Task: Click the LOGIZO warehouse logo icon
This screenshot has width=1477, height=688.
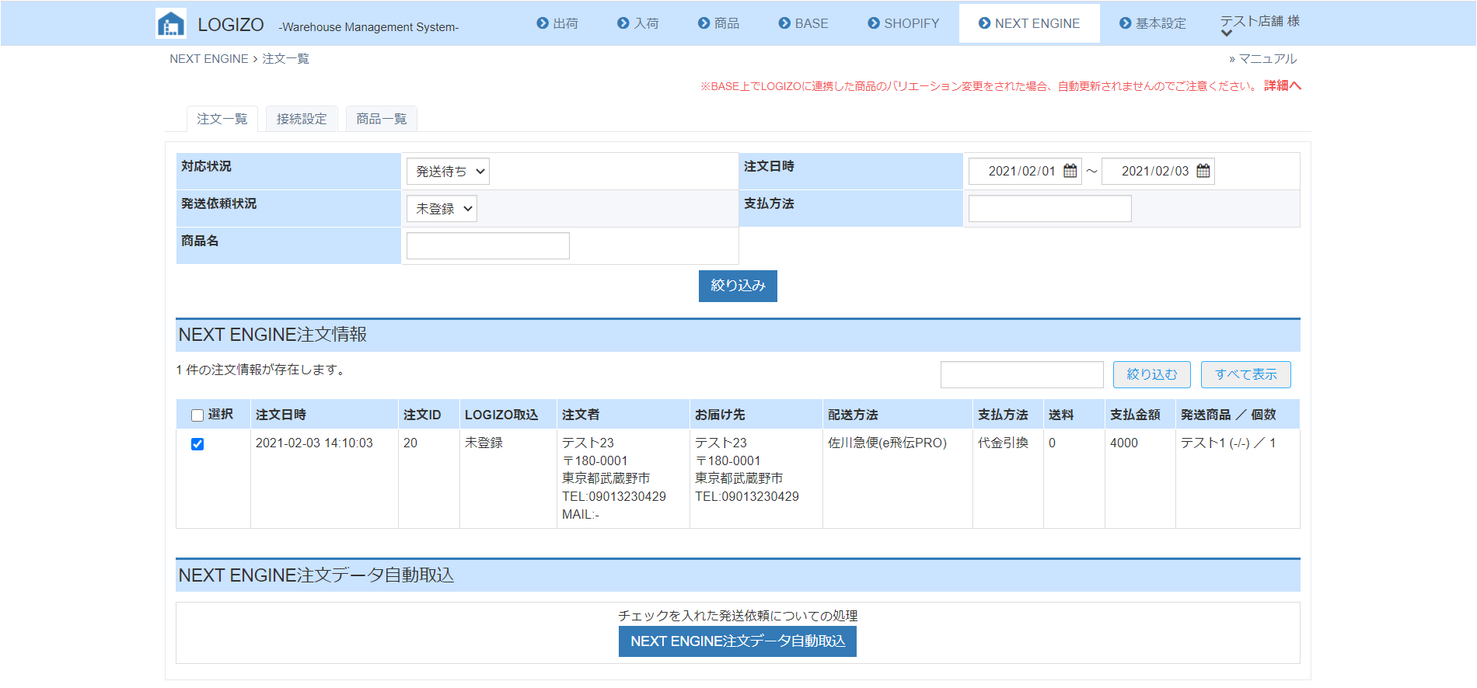Action: pos(170,23)
